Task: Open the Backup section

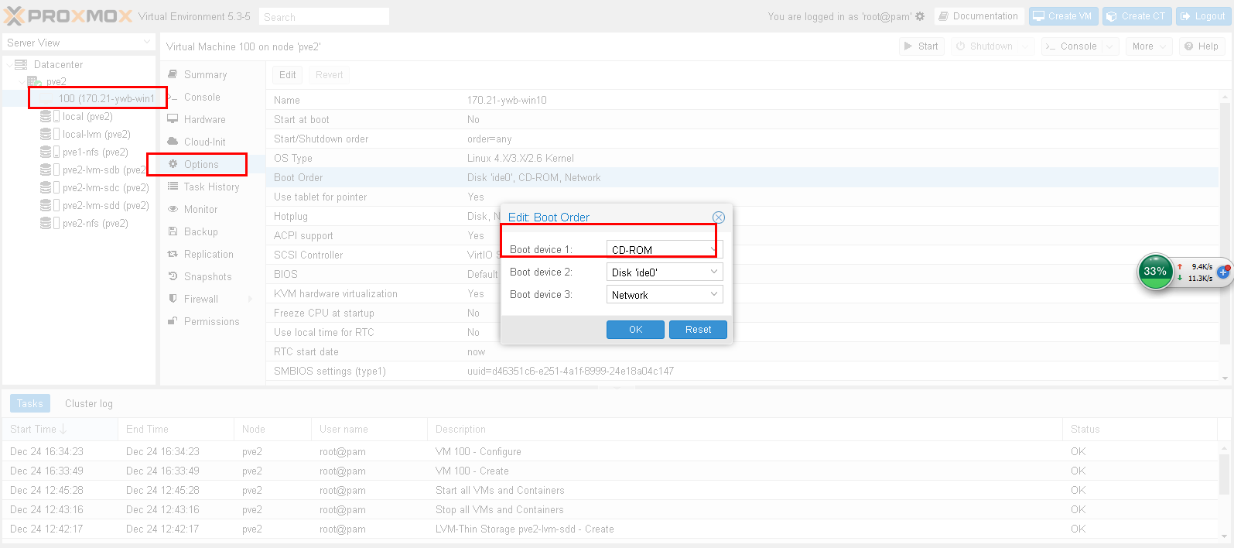Action: tap(200, 232)
